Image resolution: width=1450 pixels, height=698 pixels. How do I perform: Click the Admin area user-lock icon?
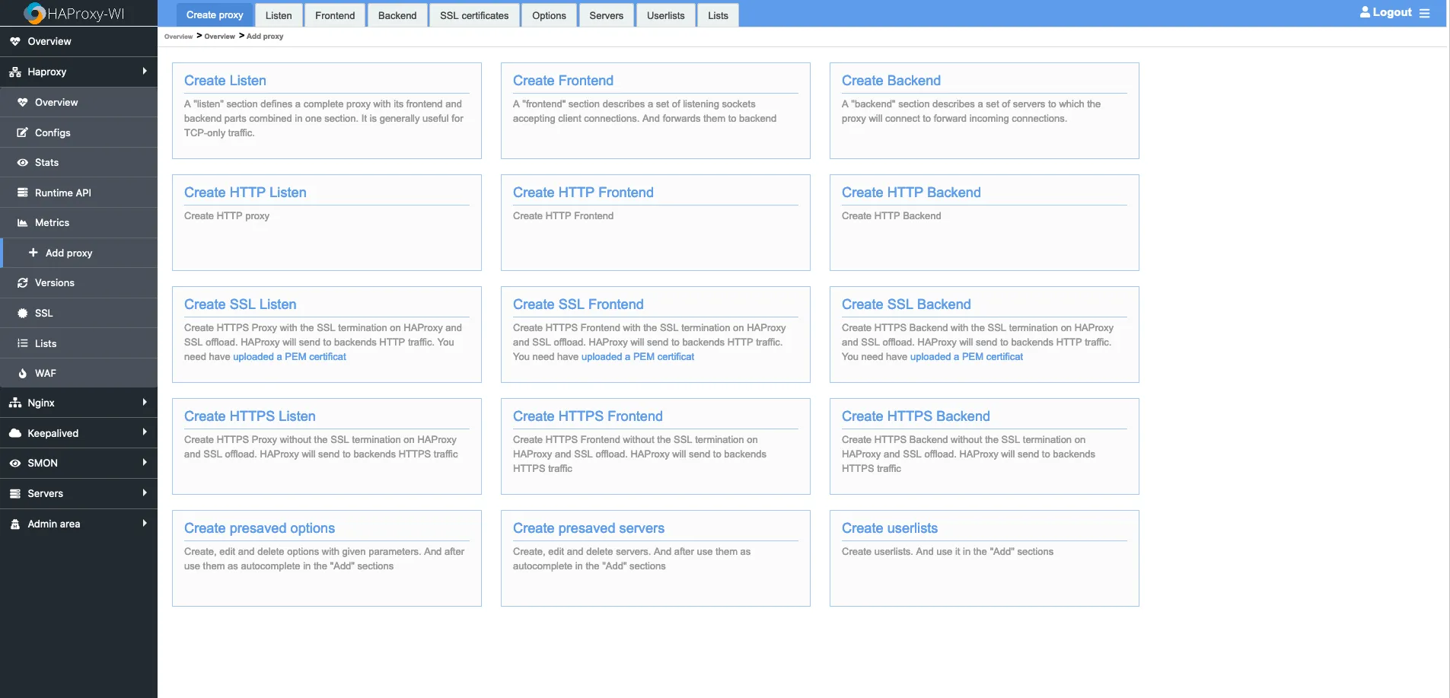(15, 524)
